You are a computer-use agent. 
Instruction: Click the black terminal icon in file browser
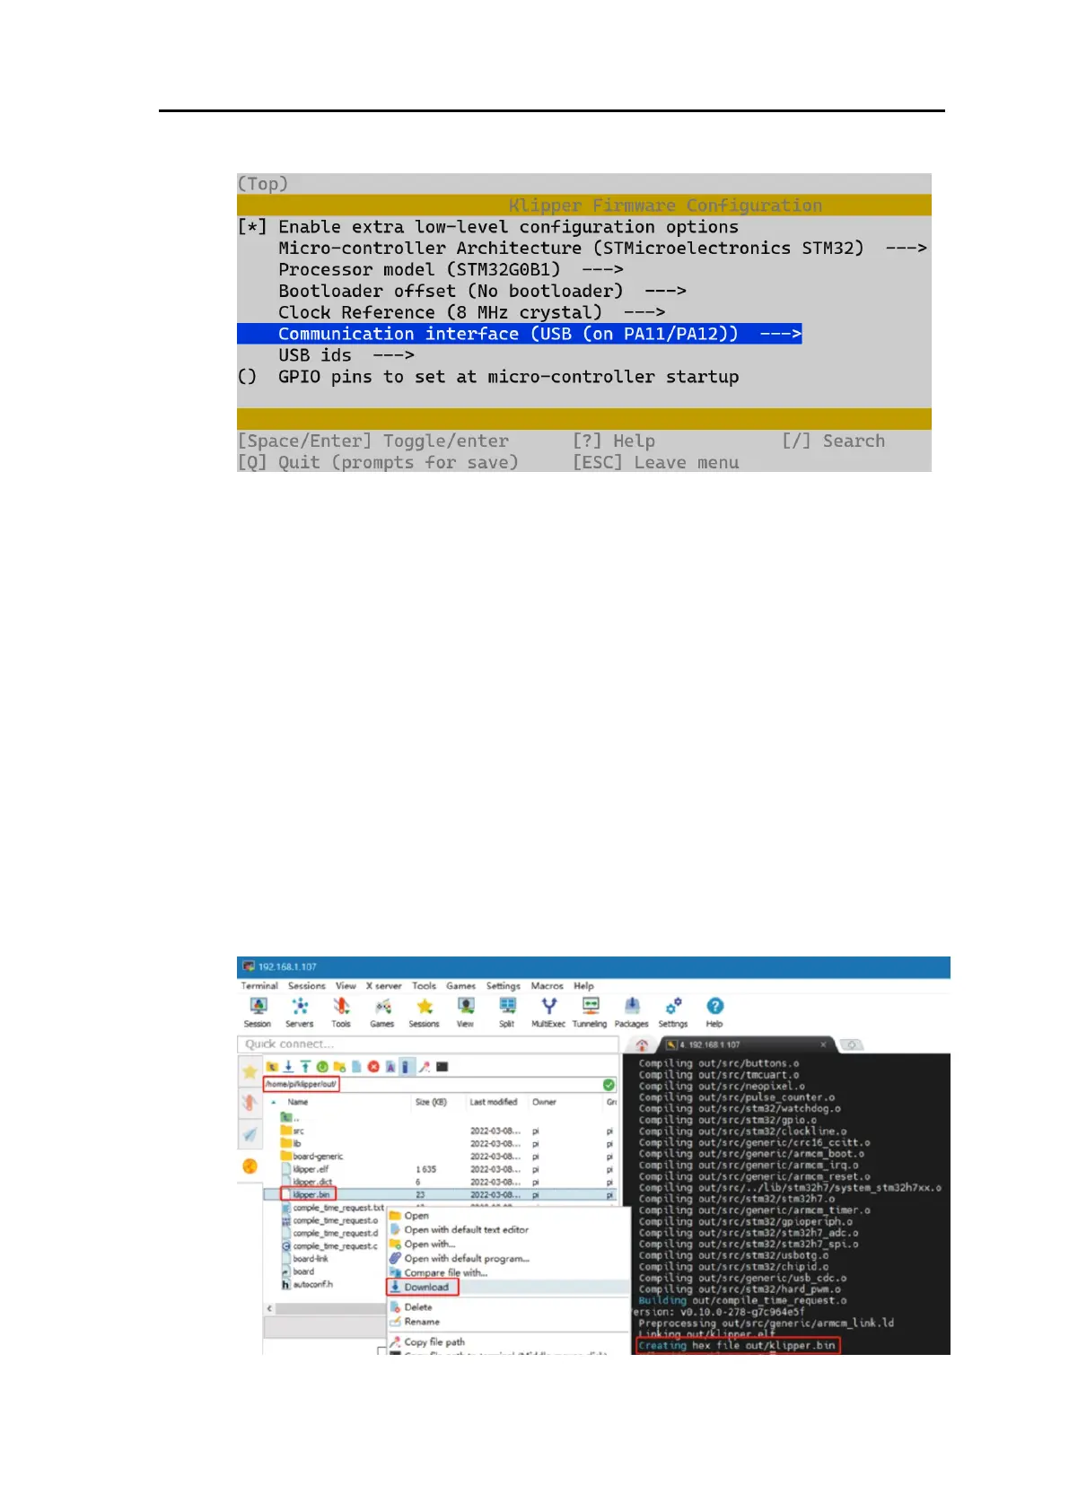pos(442,1067)
